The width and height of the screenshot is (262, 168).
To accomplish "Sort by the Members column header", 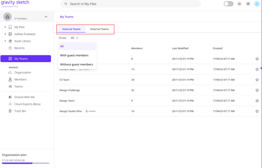I will [137, 48].
